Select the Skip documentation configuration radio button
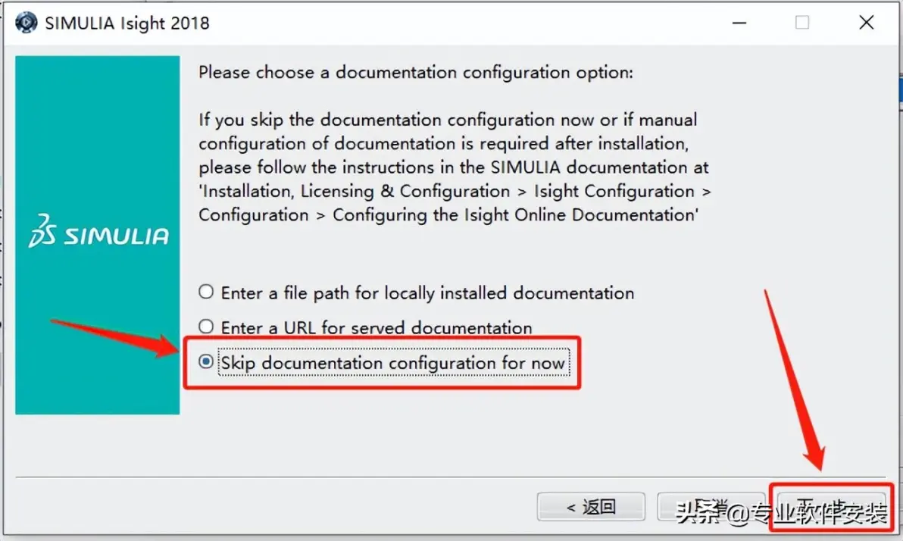The image size is (903, 541). tap(206, 362)
